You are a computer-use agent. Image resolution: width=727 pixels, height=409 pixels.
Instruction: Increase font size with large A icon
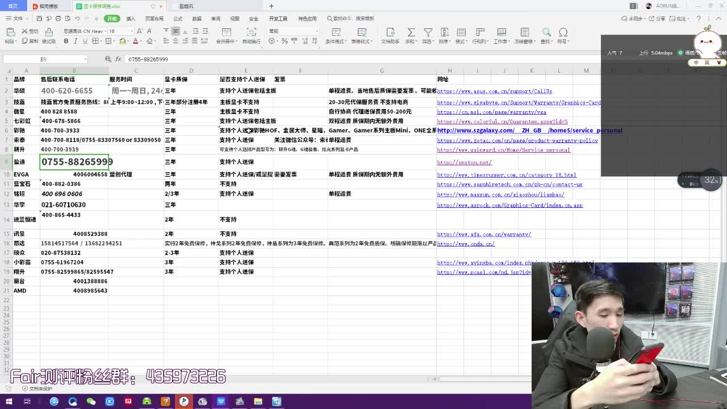coord(140,31)
